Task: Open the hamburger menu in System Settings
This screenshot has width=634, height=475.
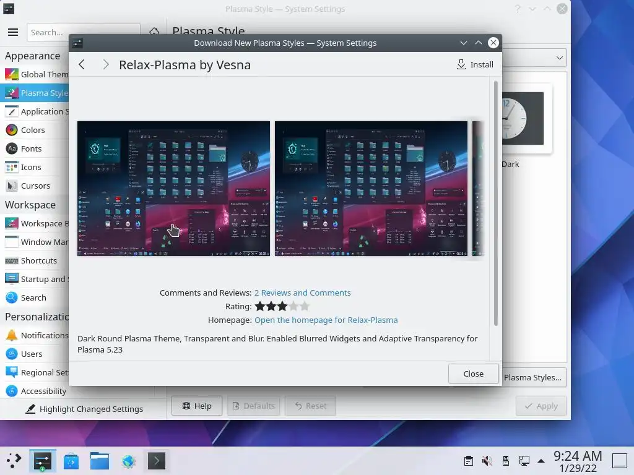Action: tap(13, 32)
